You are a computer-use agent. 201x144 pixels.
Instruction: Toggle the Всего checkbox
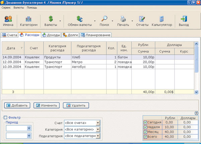(x=145, y=137)
